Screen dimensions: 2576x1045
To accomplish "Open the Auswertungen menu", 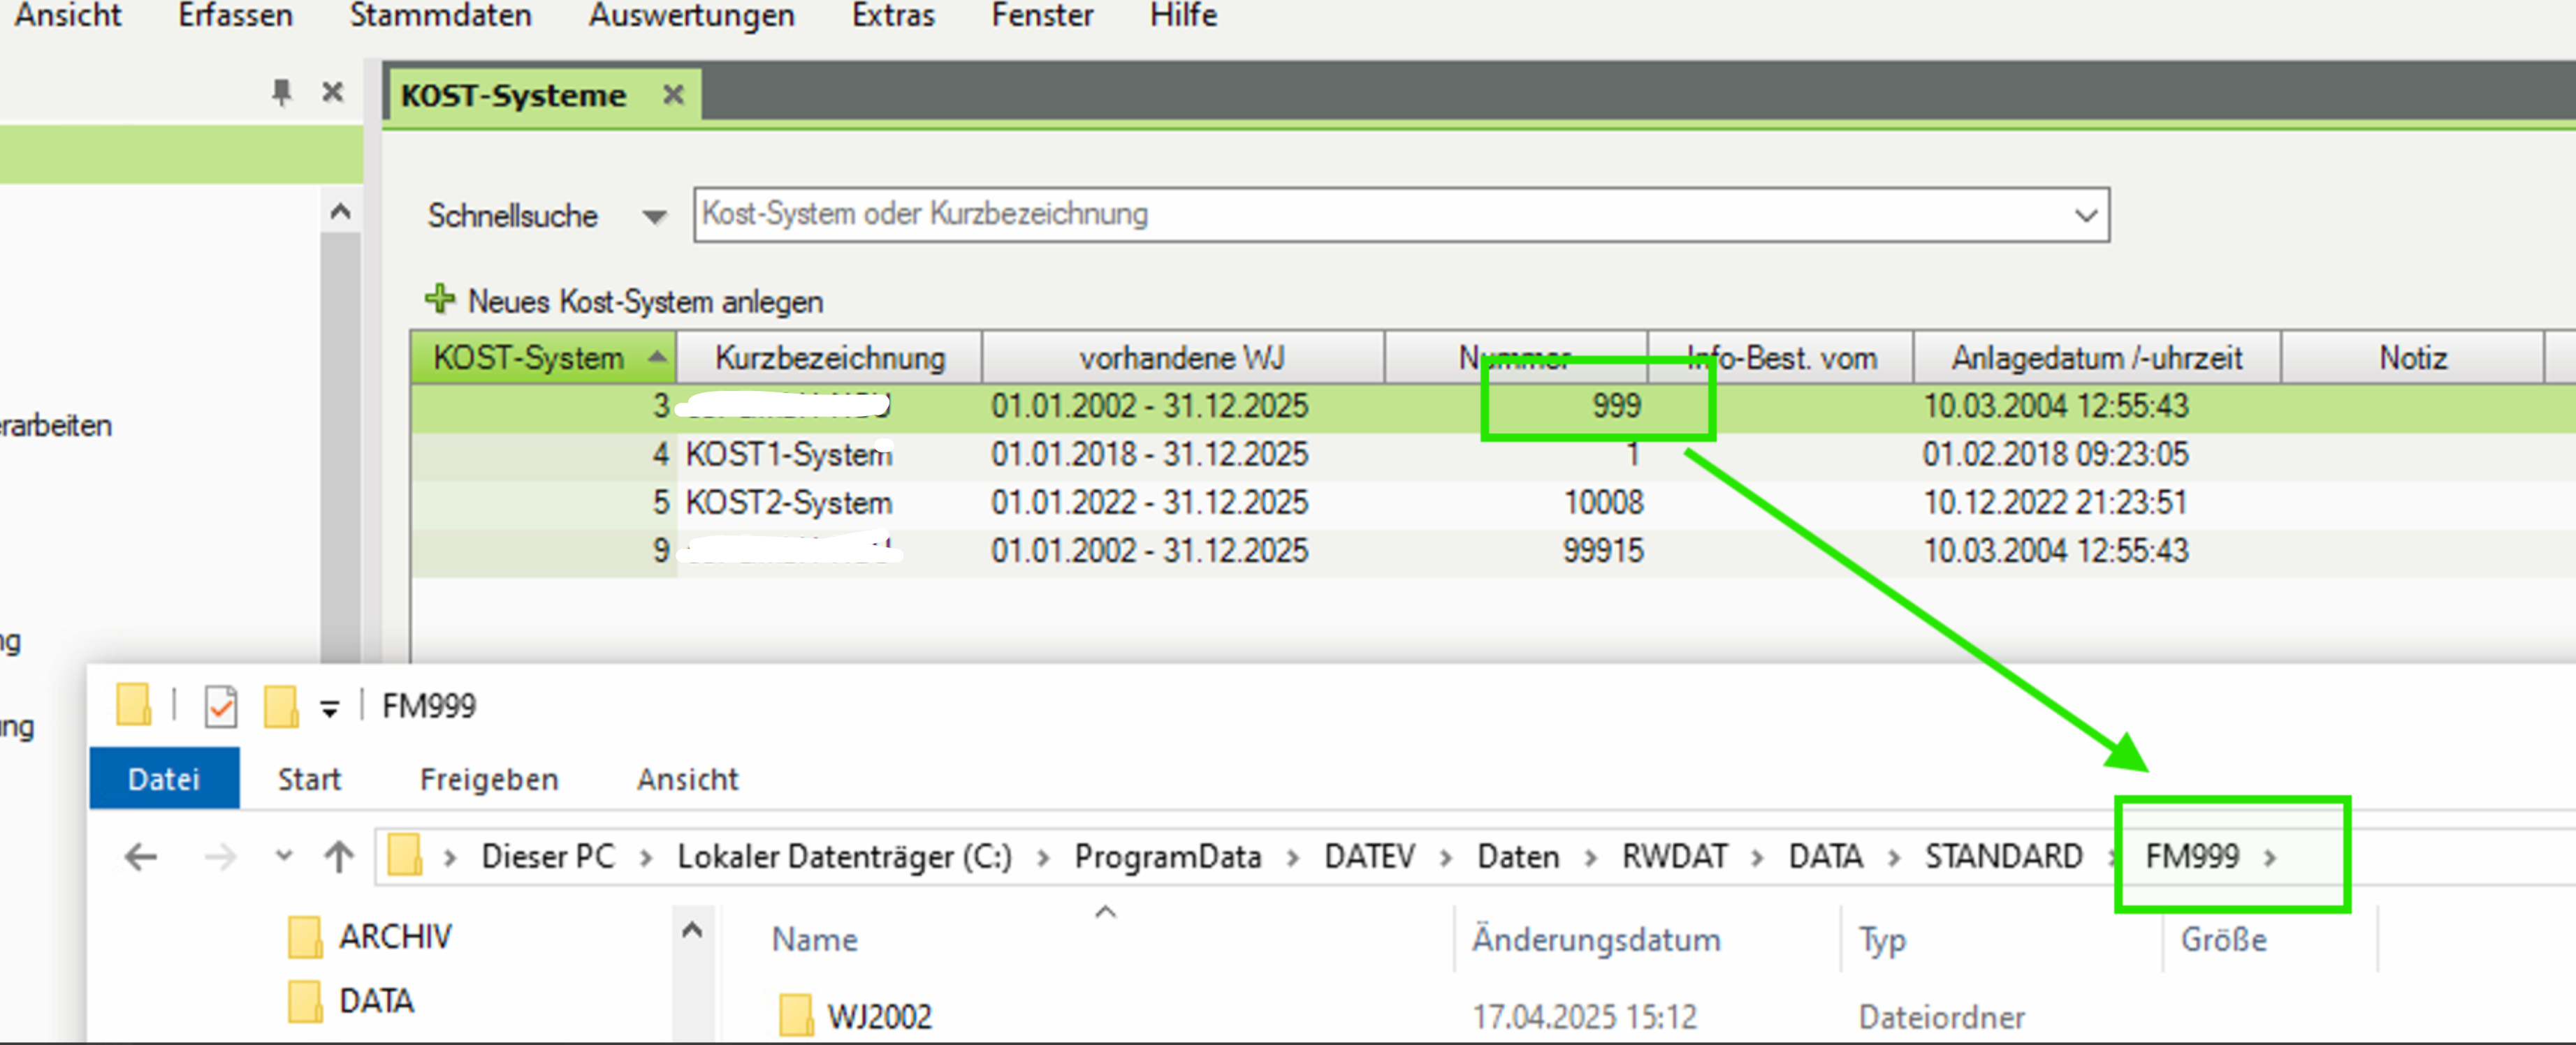I will (691, 15).
